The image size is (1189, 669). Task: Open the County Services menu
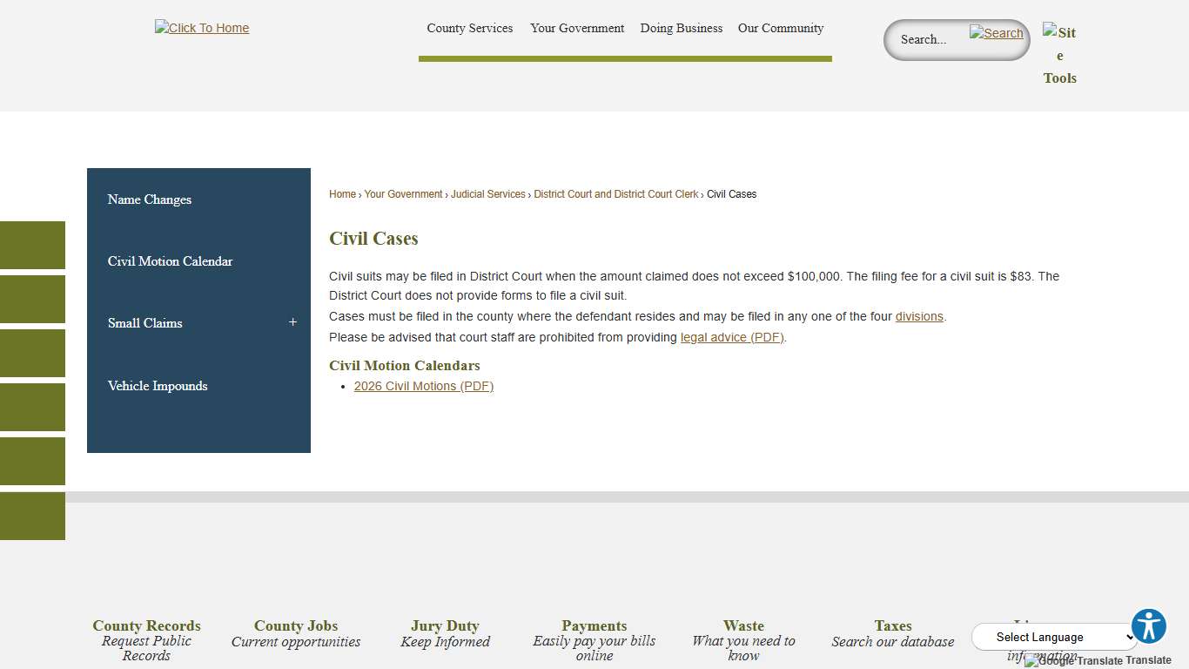(x=469, y=28)
